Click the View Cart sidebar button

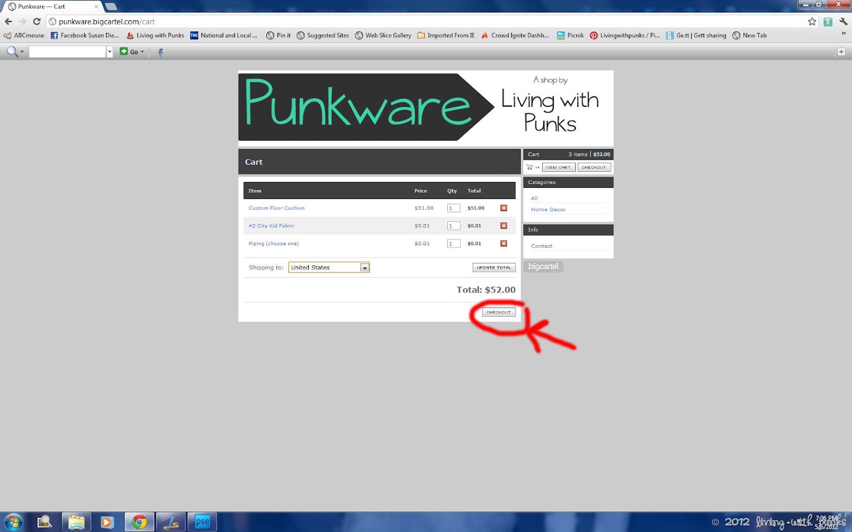(x=559, y=167)
